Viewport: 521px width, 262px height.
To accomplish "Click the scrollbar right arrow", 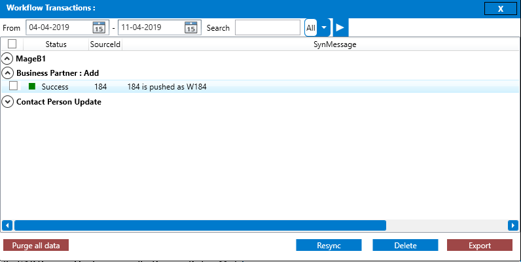I will click(x=513, y=225).
